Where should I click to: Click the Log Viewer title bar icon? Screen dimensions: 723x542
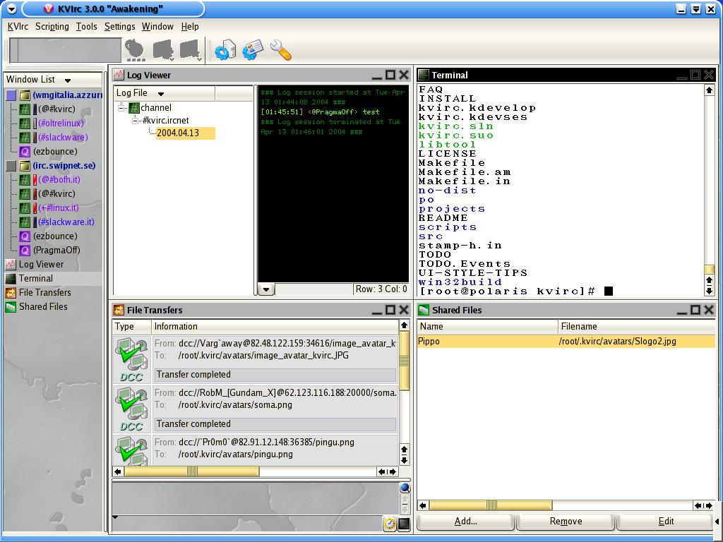[119, 75]
